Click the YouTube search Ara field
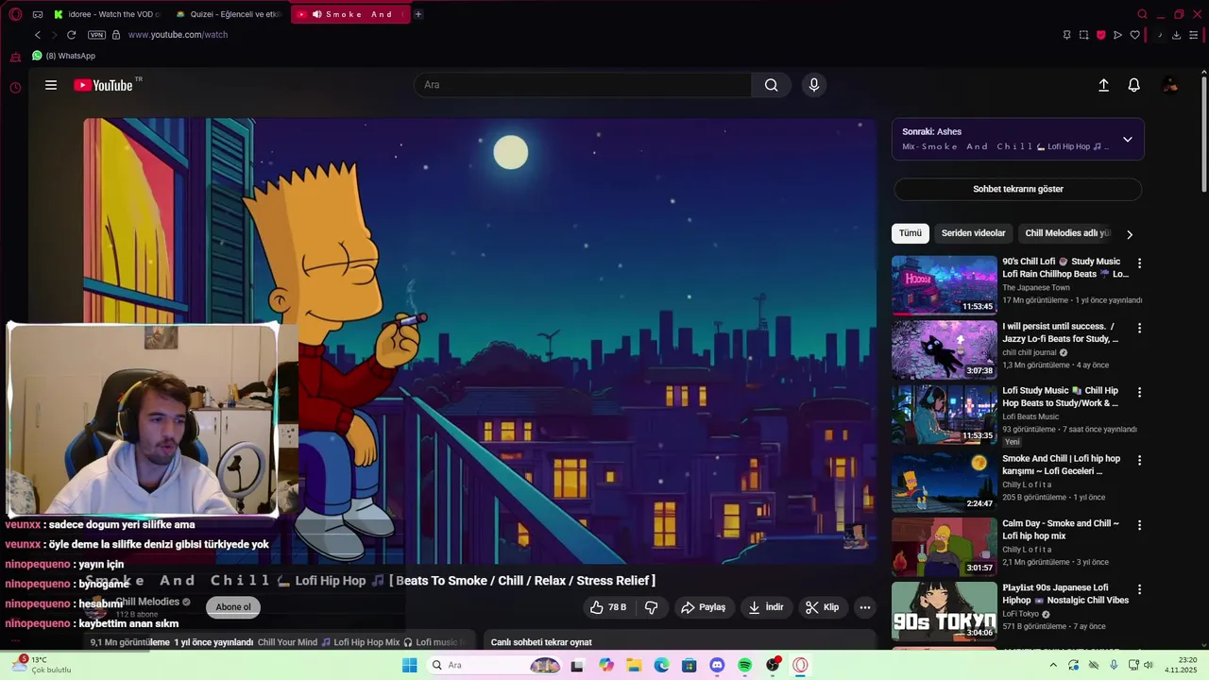1209x680 pixels. click(x=583, y=85)
